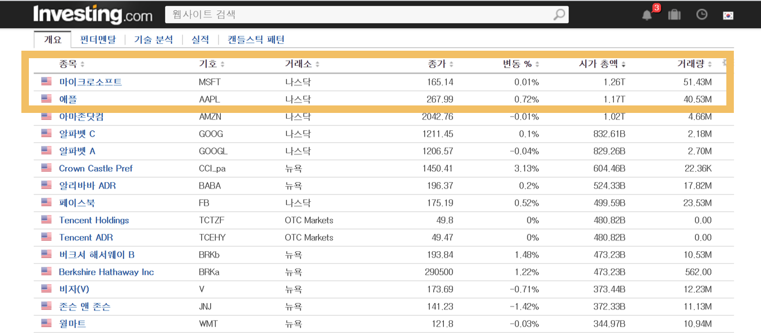The height and width of the screenshot is (333, 761).
Task: Open the Berkshire Hathaway Inc link
Action: (x=106, y=272)
